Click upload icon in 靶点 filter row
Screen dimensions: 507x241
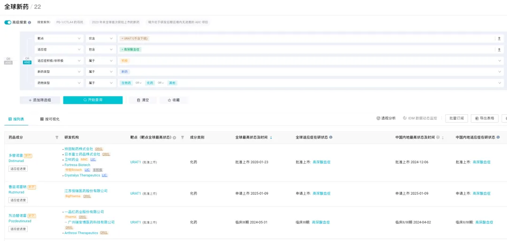point(499,38)
